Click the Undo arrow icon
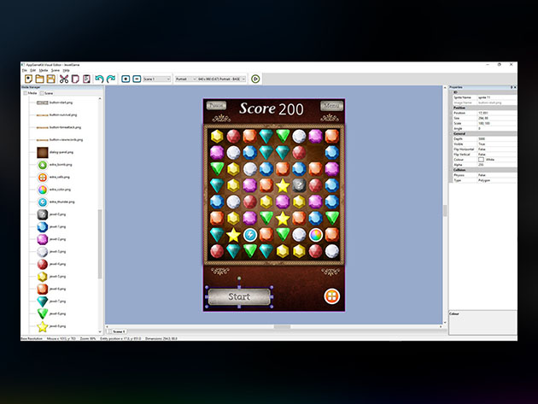538x404 pixels. pyautogui.click(x=99, y=79)
